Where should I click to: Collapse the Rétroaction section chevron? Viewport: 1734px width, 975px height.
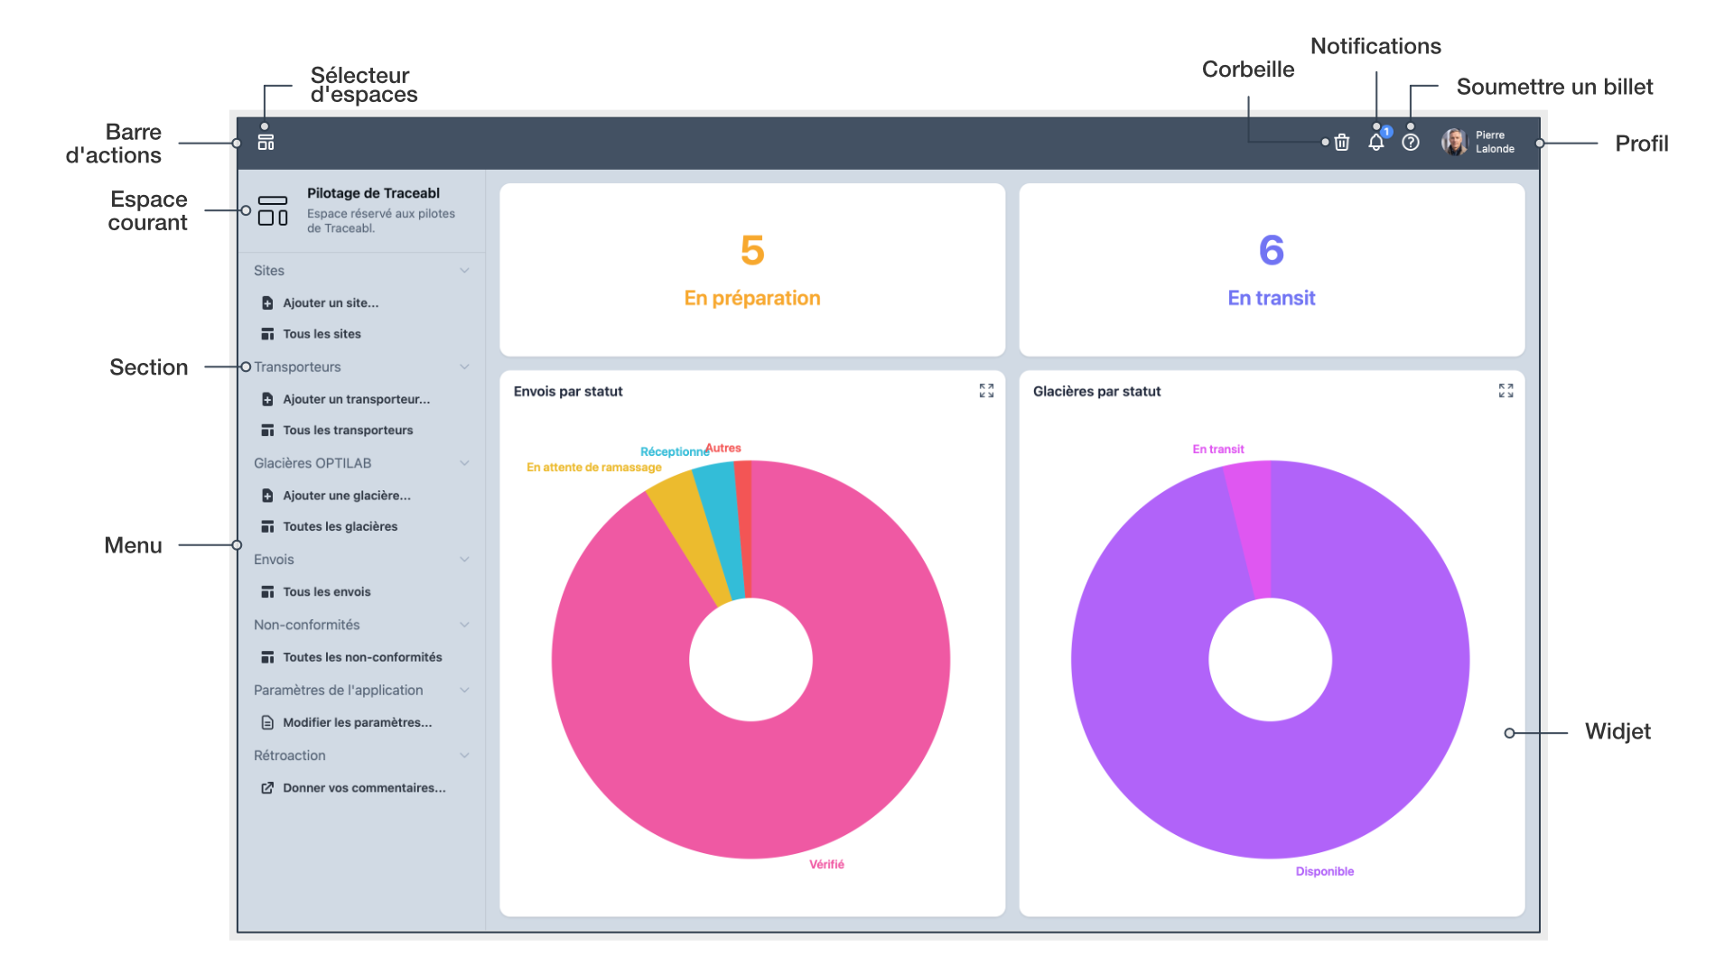464,756
